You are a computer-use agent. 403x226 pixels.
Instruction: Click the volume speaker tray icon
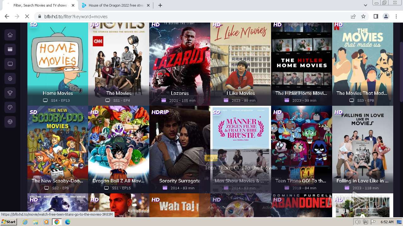pos(358,222)
